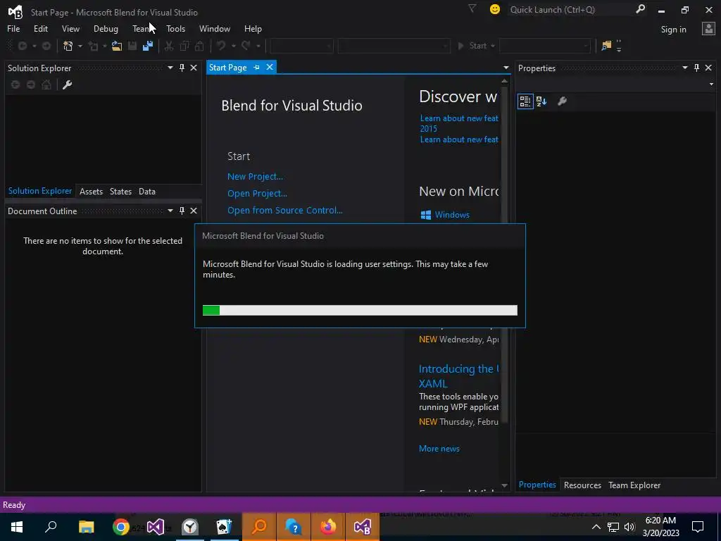The image size is (721, 541).
Task: Click the Redo arrow icon
Action: (246, 46)
